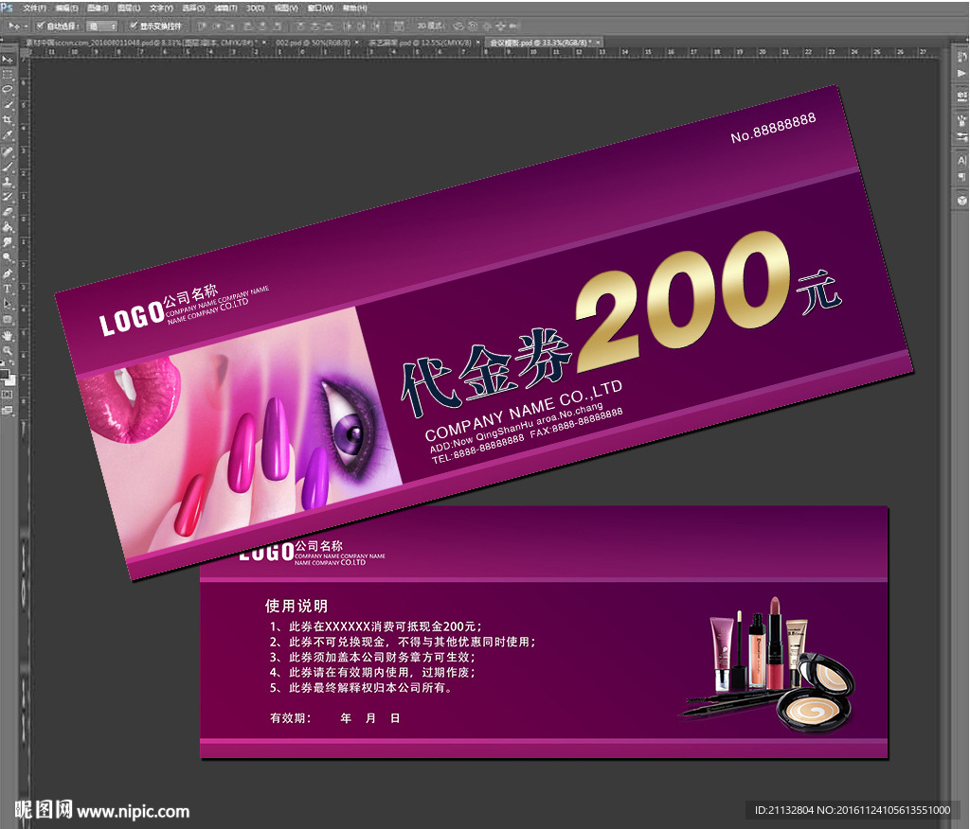Select the Dodge tool

coord(8,257)
